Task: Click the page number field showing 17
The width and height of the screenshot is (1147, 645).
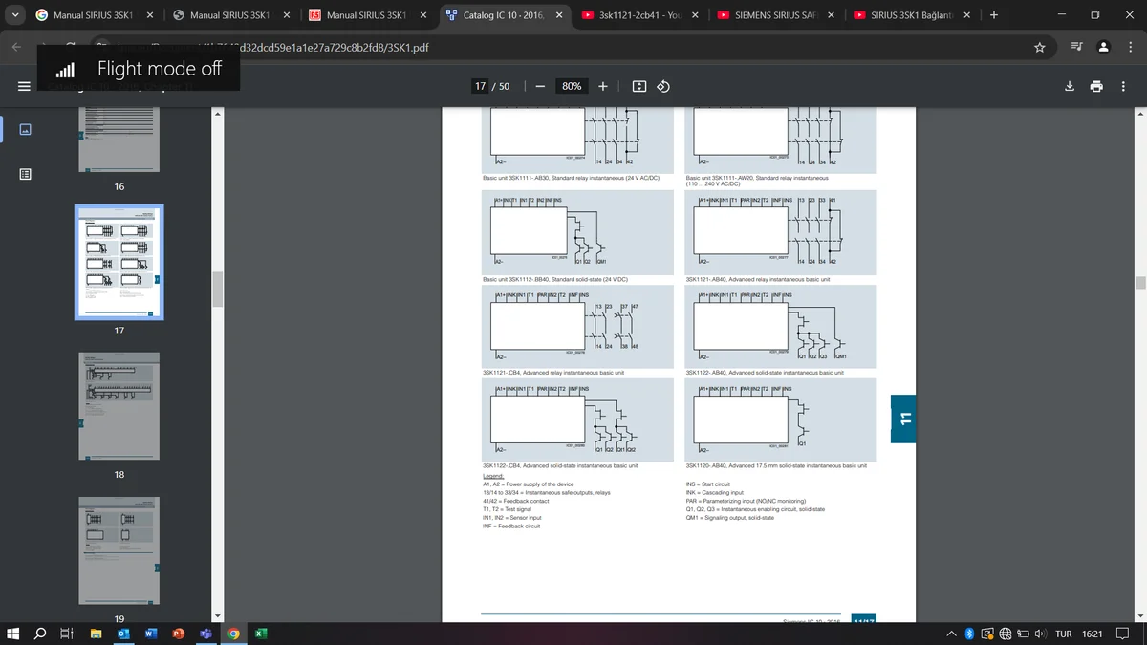Action: [481, 86]
